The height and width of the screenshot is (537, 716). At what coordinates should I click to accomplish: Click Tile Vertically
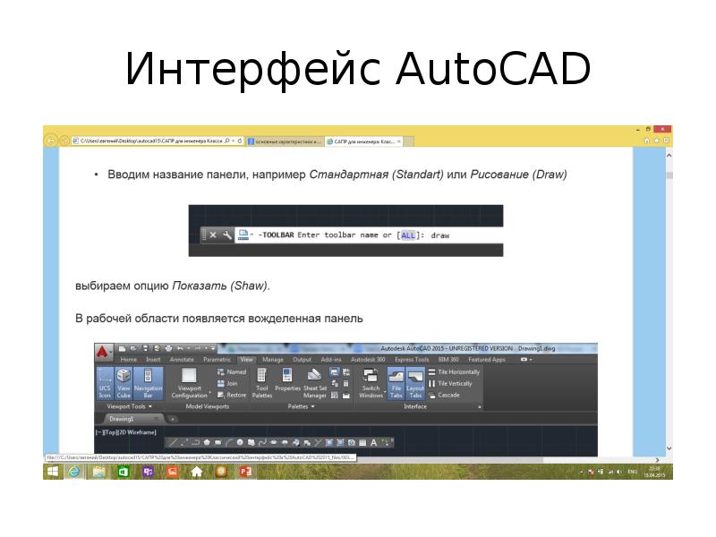tap(450, 384)
